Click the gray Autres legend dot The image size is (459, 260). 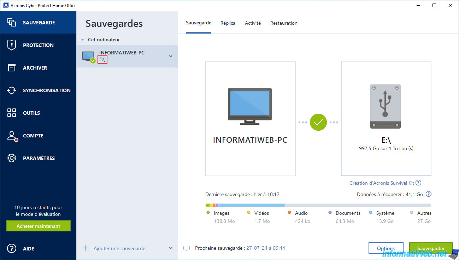412,213
